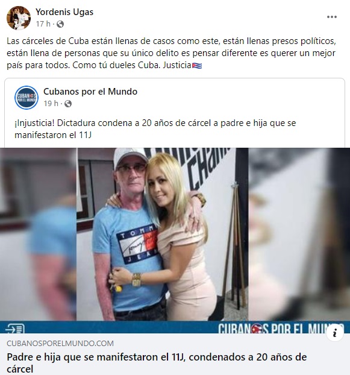Click the 19 h shared post timestamp

[x=51, y=104]
